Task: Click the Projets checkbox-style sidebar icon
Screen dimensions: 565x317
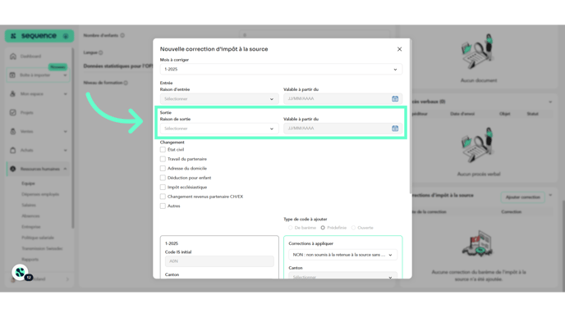Action: 12,112
